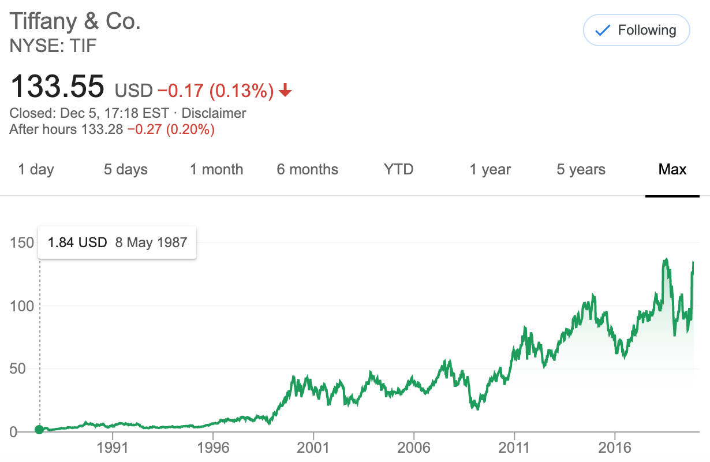The image size is (710, 462).
Task: Click the 2016 label on the x-axis
Action: click(x=615, y=449)
